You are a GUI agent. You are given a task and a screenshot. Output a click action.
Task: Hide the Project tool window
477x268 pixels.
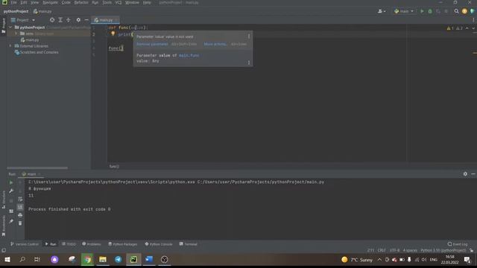(86, 20)
